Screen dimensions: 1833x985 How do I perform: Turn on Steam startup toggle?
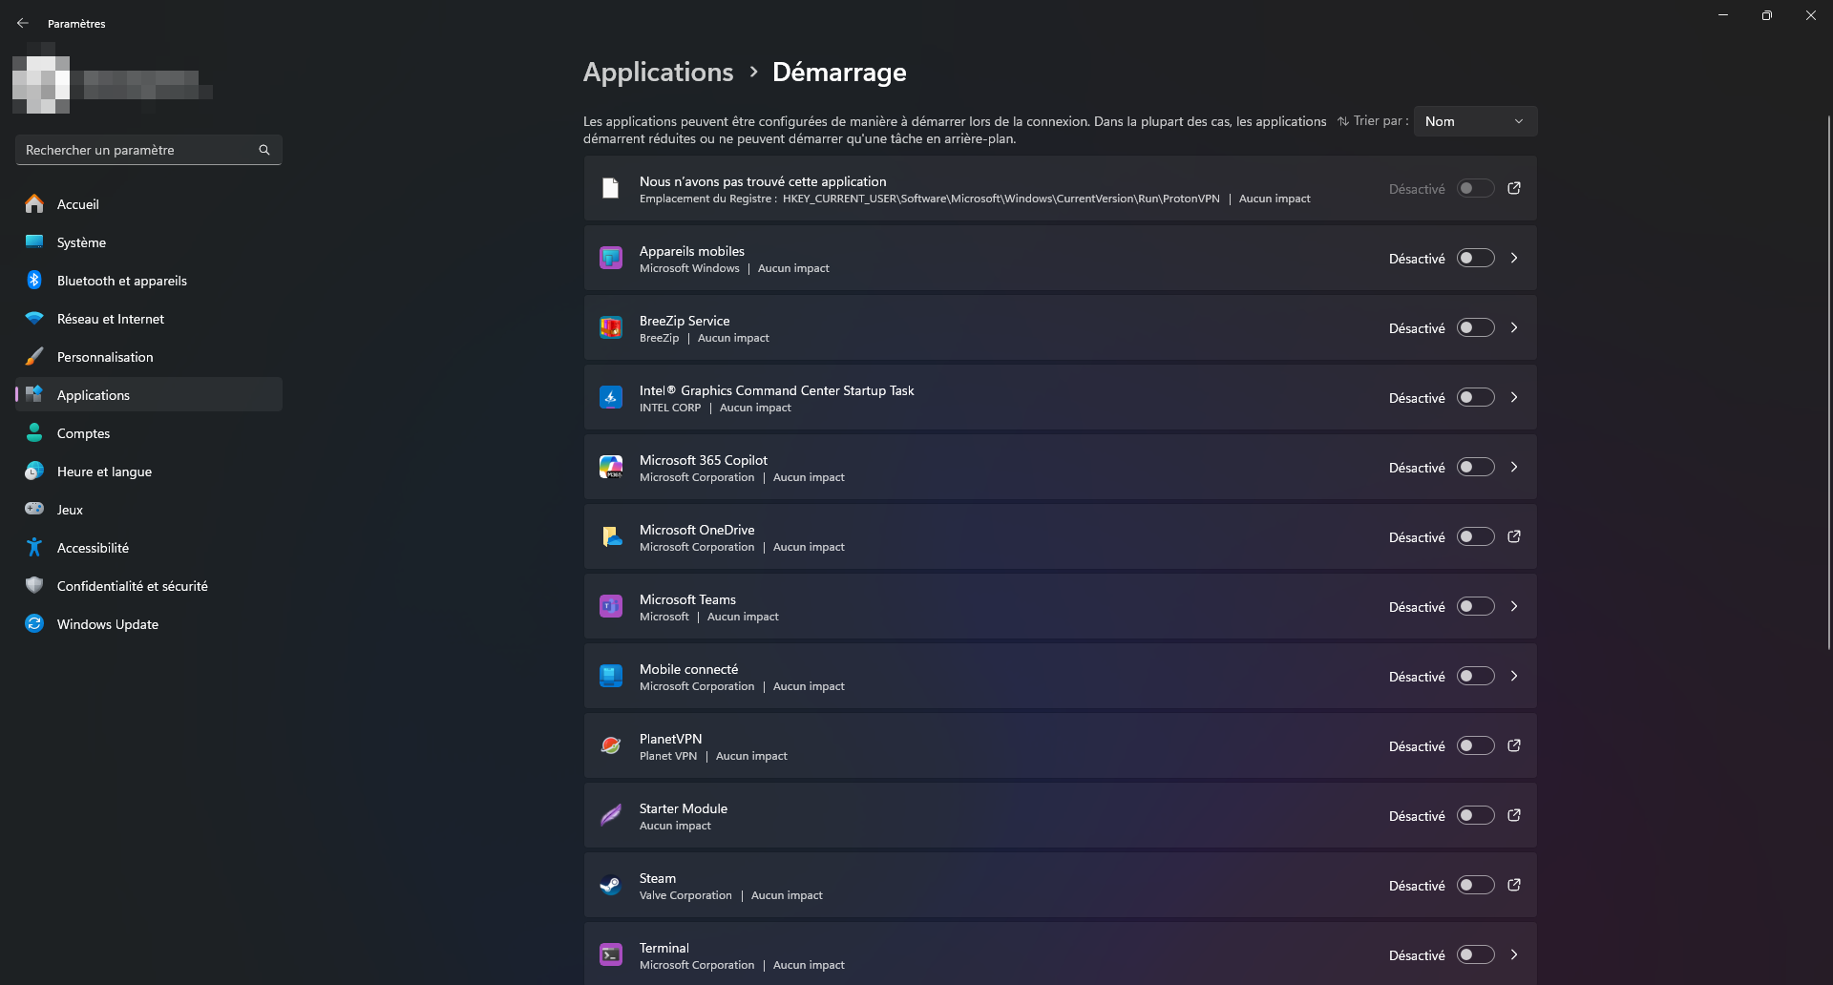point(1475,885)
